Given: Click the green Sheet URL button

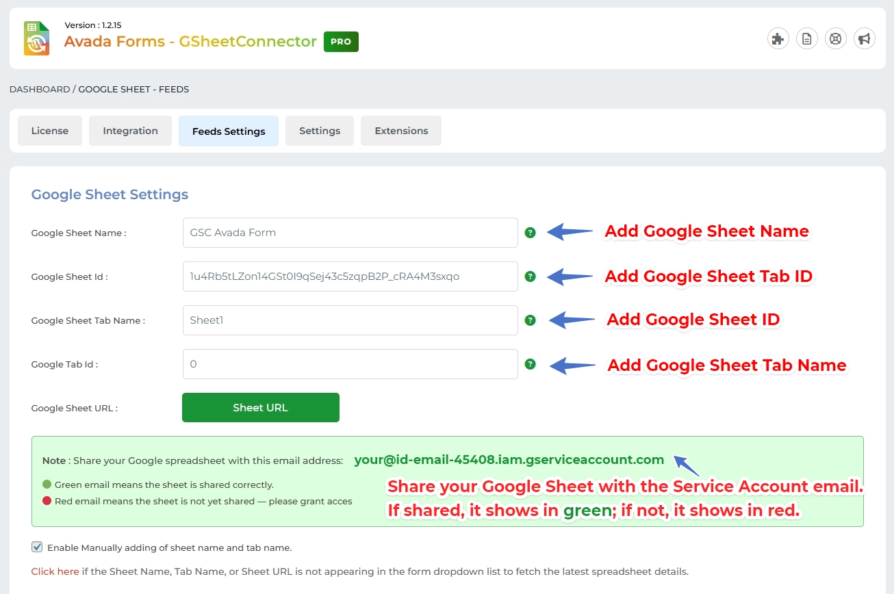Looking at the screenshot, I should click(260, 407).
